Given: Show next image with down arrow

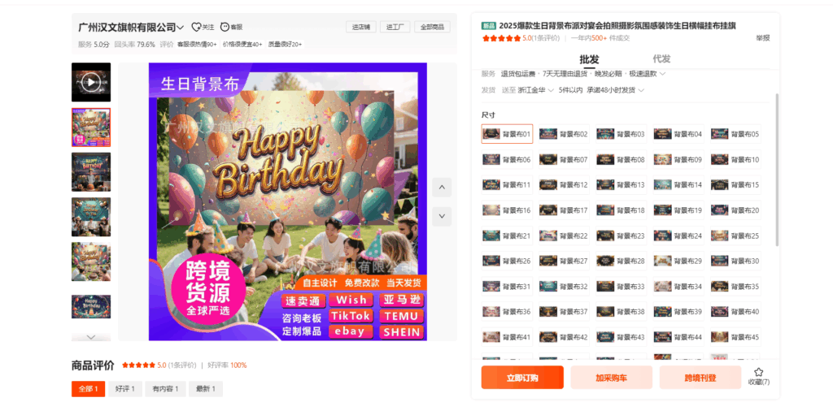Looking at the screenshot, I should coord(442,216).
